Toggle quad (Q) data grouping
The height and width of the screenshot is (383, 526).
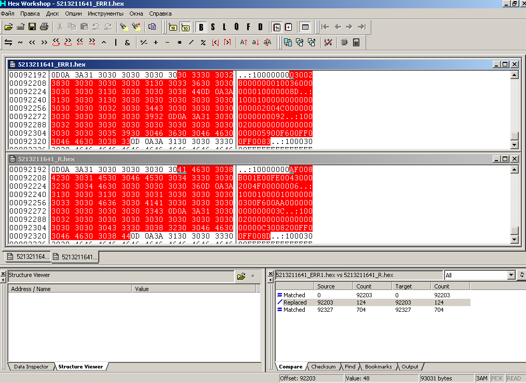click(x=236, y=27)
